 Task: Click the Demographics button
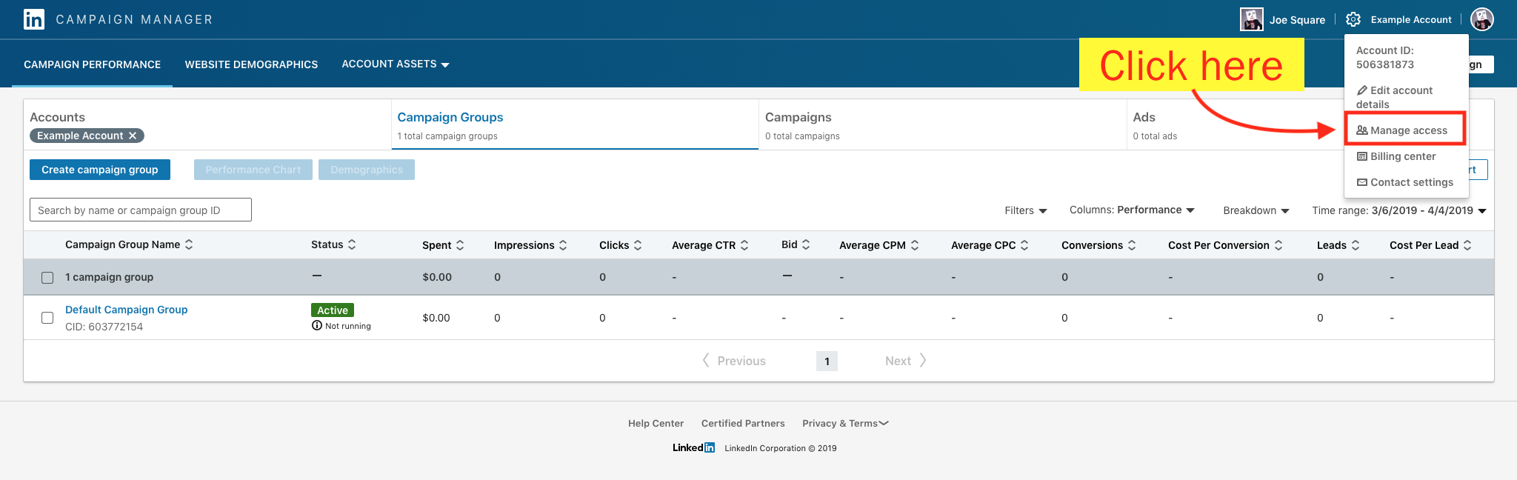[x=367, y=170]
